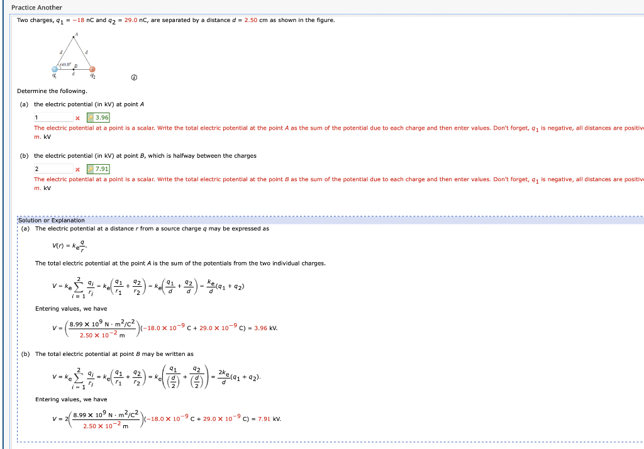644x449 pixels.
Task: Click part (b) question about point B
Action: coord(145,156)
